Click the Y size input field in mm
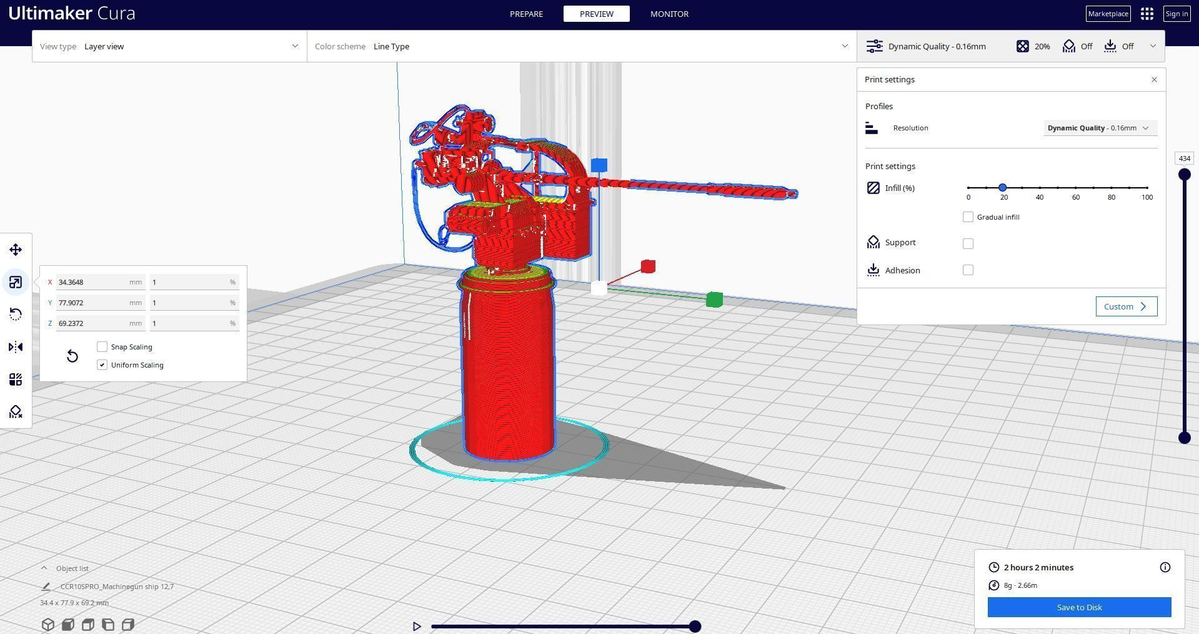Viewport: 1199px width, 634px height. pos(100,303)
